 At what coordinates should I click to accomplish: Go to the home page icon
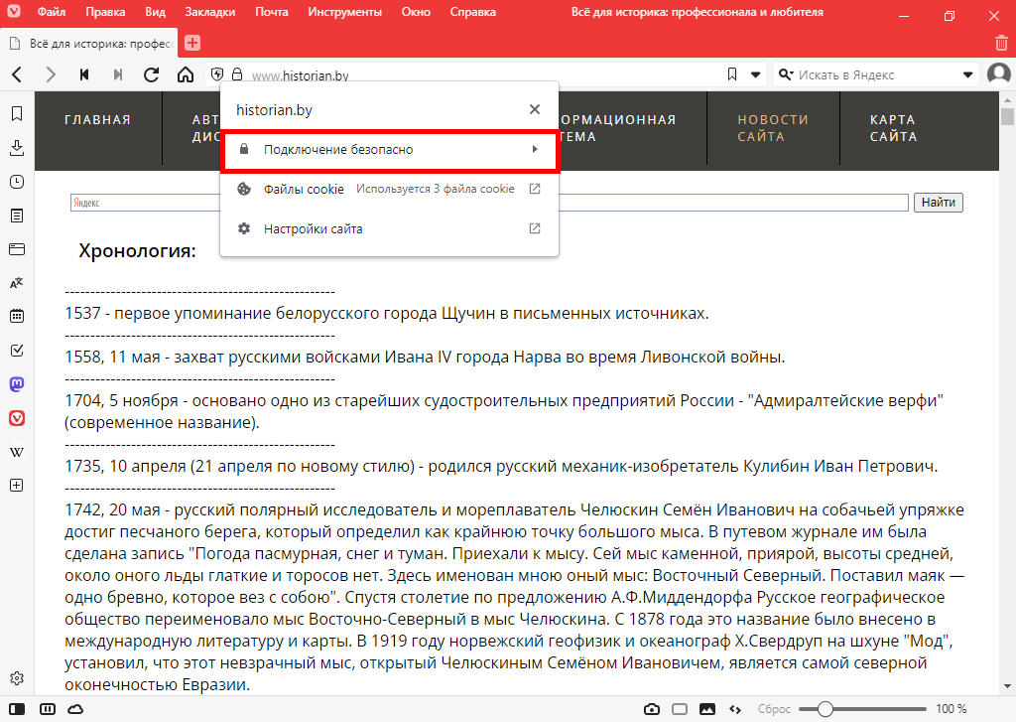point(186,74)
